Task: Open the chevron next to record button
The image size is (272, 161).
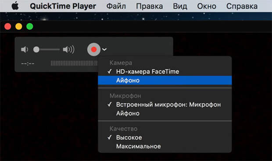Action: point(104,49)
